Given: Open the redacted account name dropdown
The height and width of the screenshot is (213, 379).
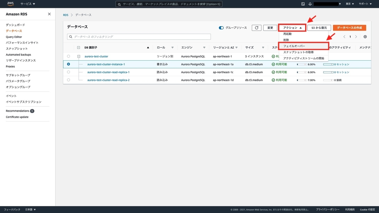Looking at the screenshot, I should point(328,4).
